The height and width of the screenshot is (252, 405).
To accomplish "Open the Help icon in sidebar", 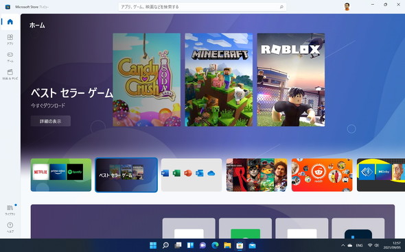I will (x=10, y=227).
